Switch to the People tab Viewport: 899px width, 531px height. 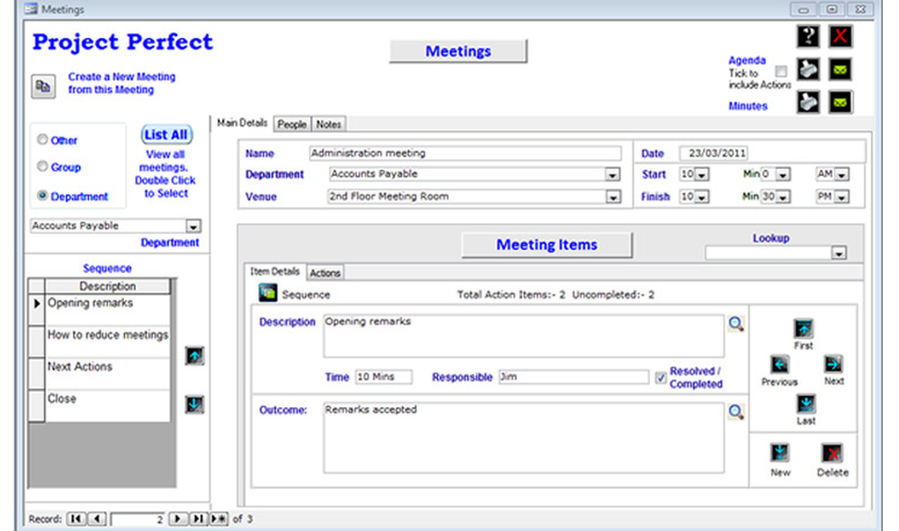[291, 125]
